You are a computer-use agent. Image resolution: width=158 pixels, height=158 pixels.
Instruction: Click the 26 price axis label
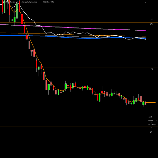pyautogui.click(x=151, y=24)
